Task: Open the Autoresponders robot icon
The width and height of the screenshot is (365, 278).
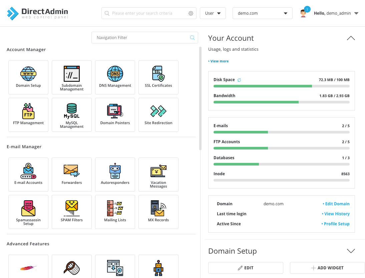Action: 115,171
